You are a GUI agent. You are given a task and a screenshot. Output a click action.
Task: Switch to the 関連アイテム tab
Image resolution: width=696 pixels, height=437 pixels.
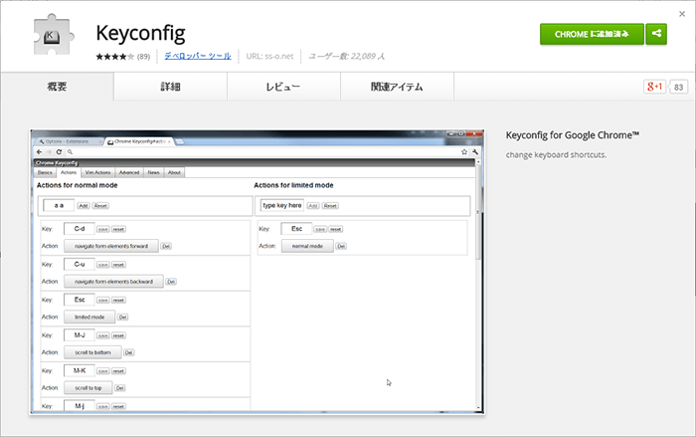(x=398, y=87)
